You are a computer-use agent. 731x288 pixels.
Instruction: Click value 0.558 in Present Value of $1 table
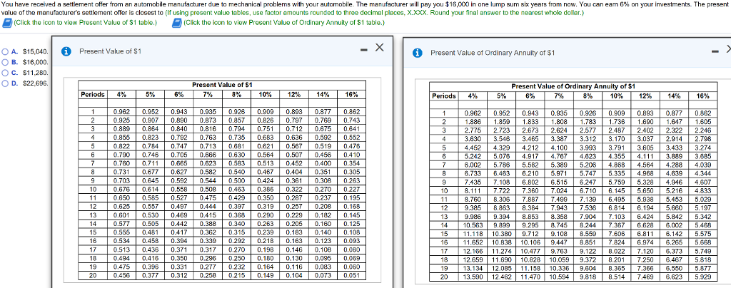click(179, 190)
